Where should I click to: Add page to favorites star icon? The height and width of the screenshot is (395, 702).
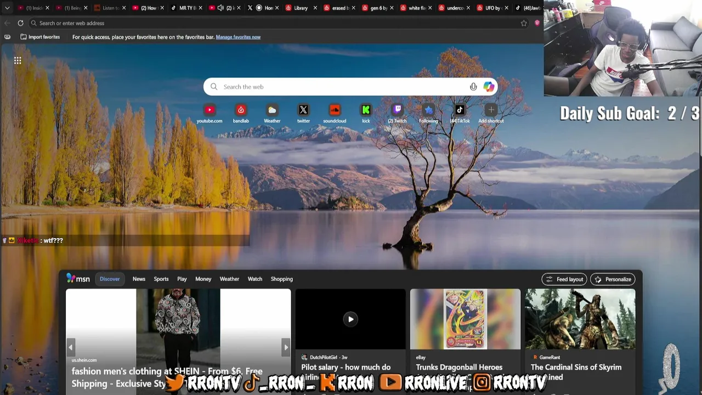pyautogui.click(x=524, y=23)
